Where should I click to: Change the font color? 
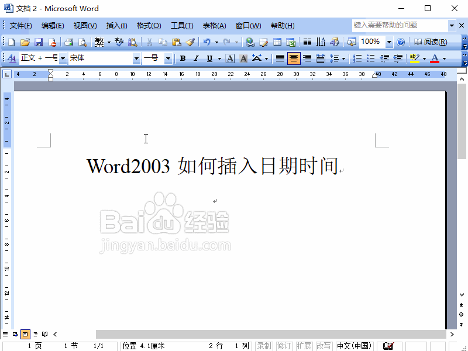coord(434,58)
